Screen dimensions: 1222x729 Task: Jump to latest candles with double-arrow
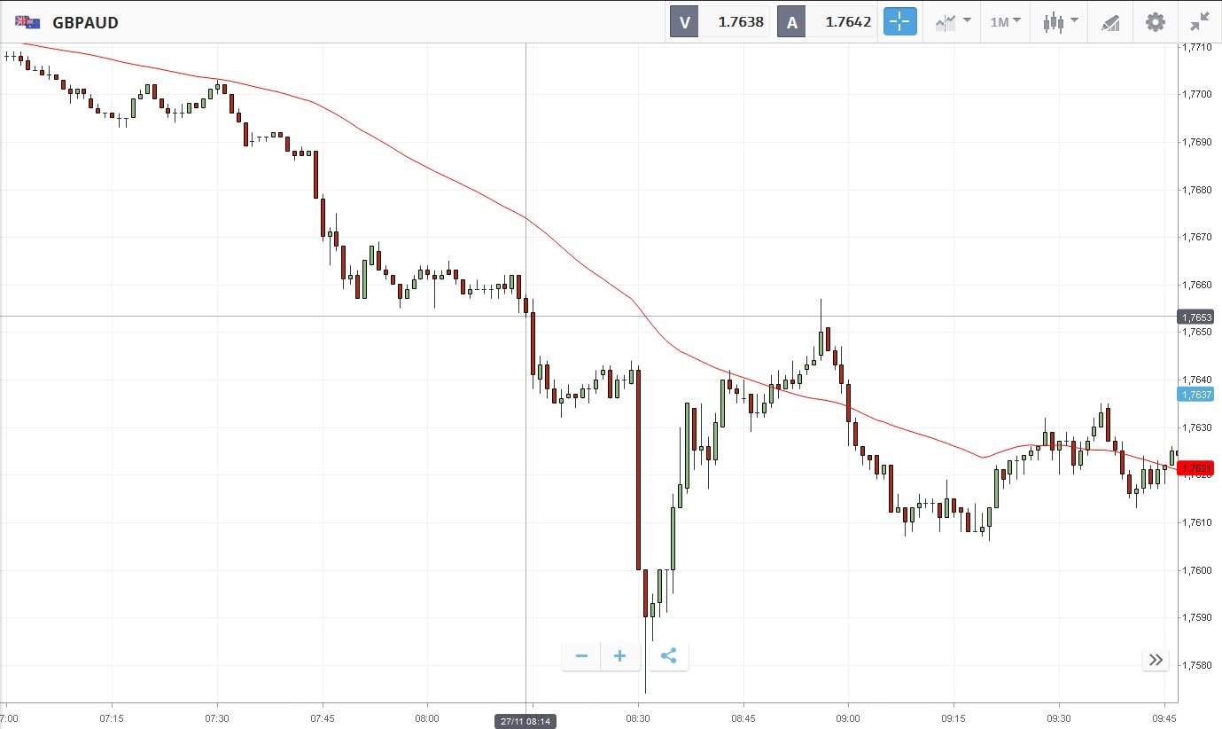(1156, 660)
